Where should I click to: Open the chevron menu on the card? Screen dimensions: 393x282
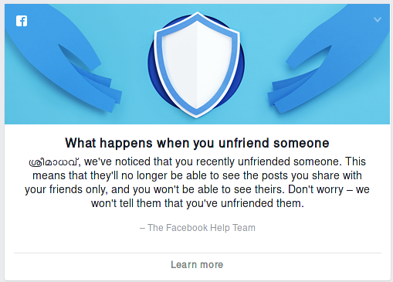tap(378, 19)
